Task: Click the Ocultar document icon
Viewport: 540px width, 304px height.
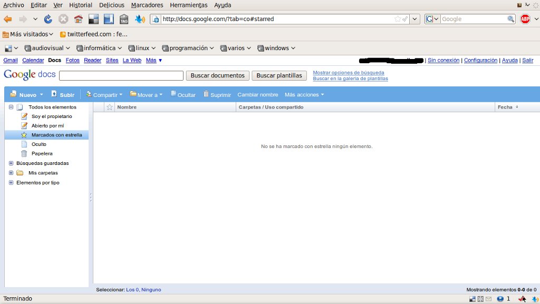Action: pyautogui.click(x=173, y=94)
